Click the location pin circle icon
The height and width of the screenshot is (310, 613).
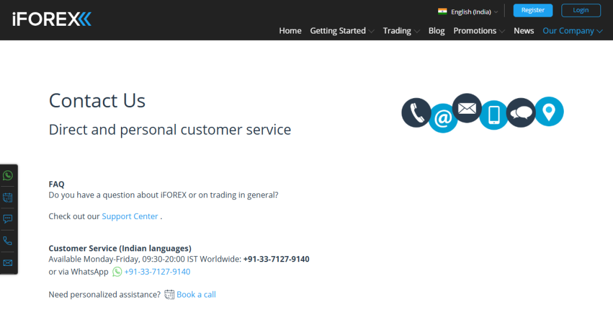point(550,111)
